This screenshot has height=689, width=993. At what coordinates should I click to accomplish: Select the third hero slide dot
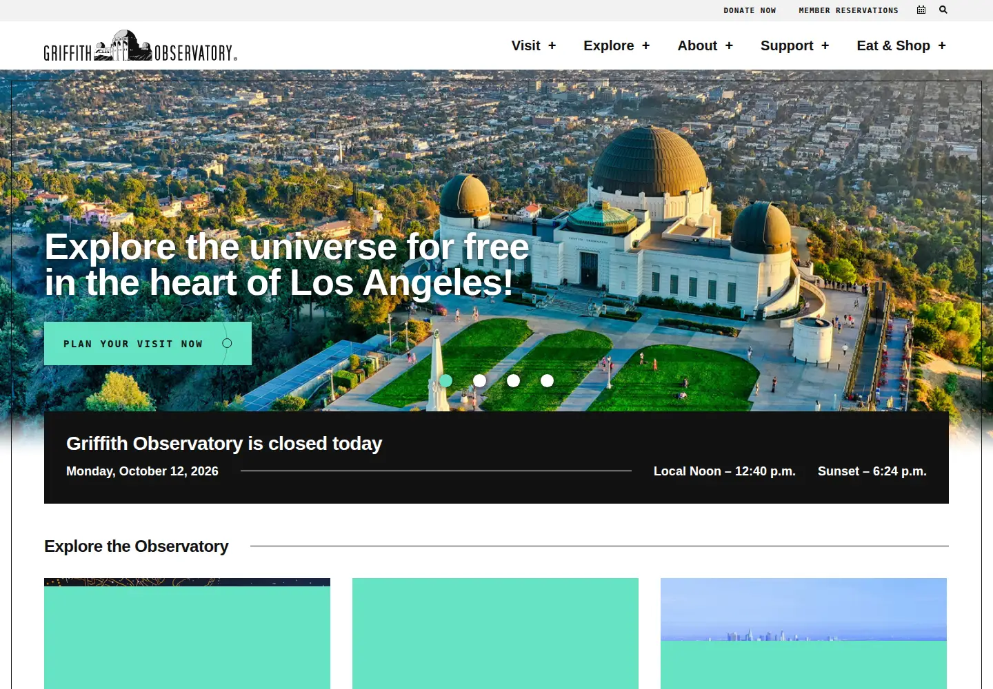(513, 380)
